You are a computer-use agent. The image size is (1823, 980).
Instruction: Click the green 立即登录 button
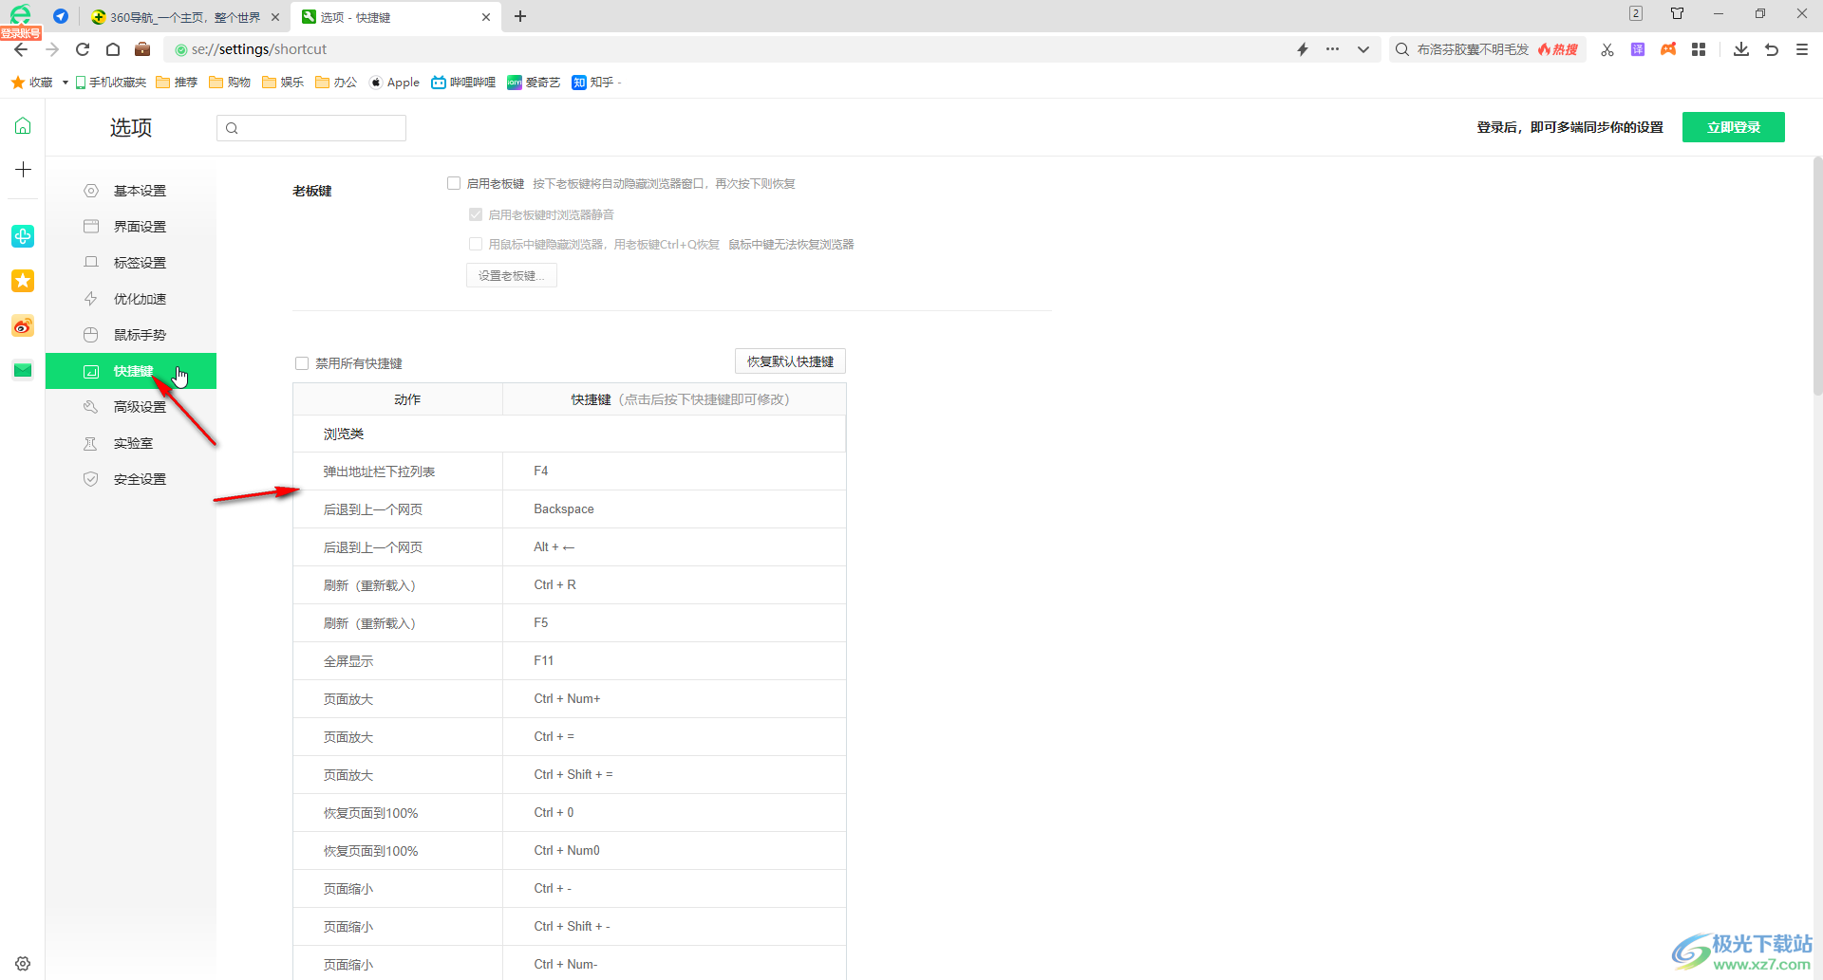pyautogui.click(x=1734, y=127)
